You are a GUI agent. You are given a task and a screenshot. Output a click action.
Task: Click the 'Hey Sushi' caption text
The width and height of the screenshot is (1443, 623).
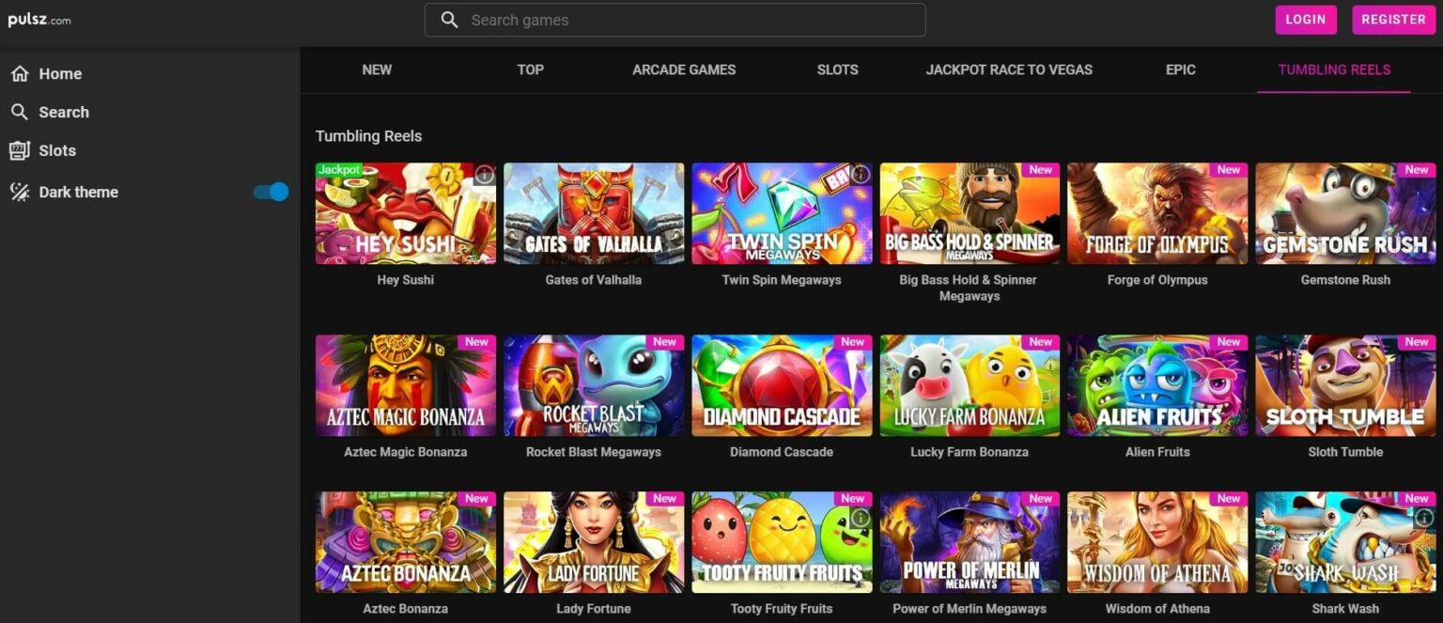tap(406, 280)
